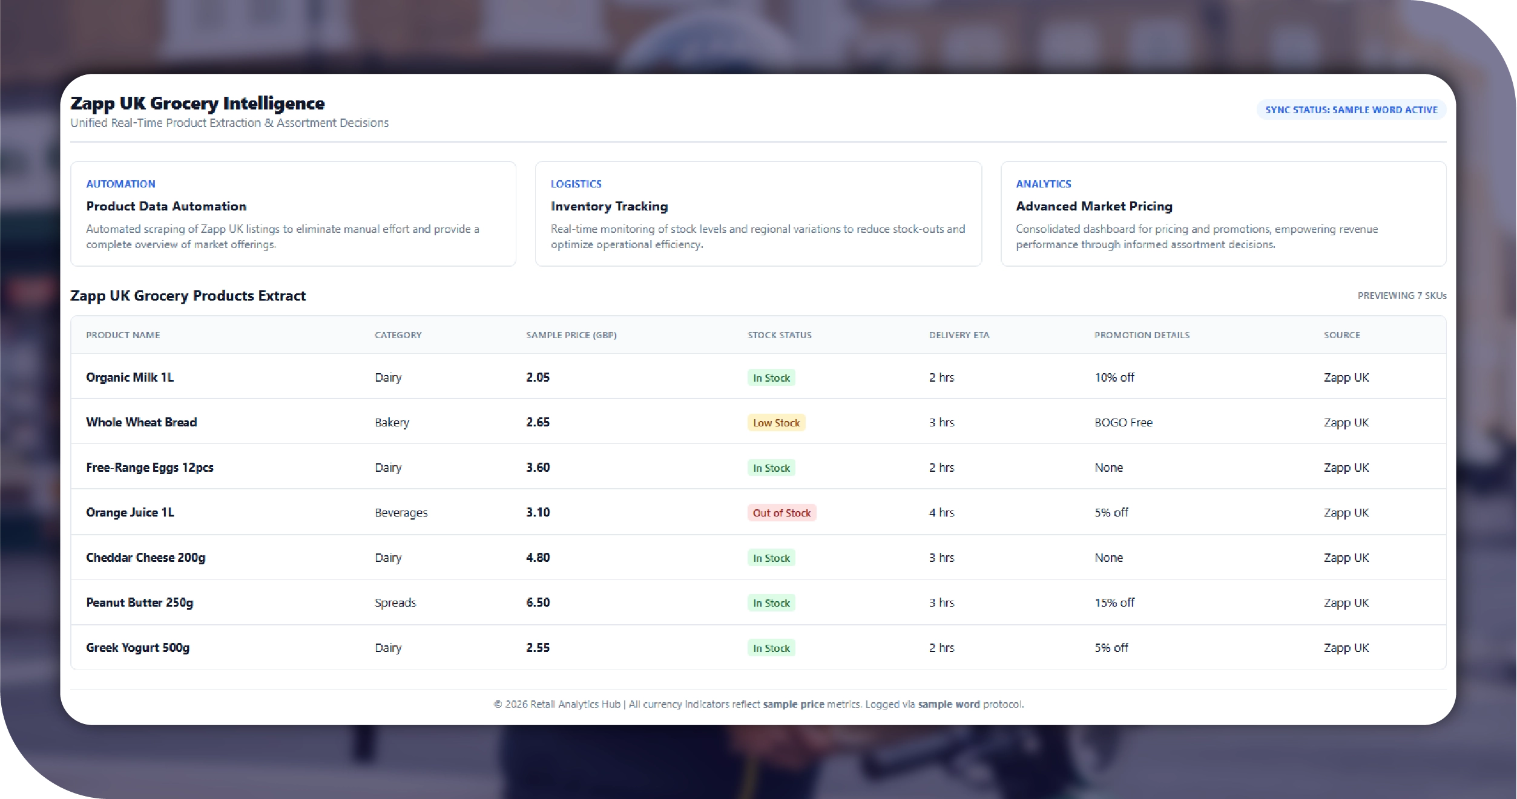Open the Product Data Automation card
This screenshot has width=1517, height=799.
(293, 214)
